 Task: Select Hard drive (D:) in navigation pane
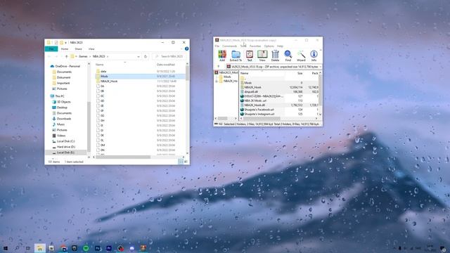click(x=66, y=147)
